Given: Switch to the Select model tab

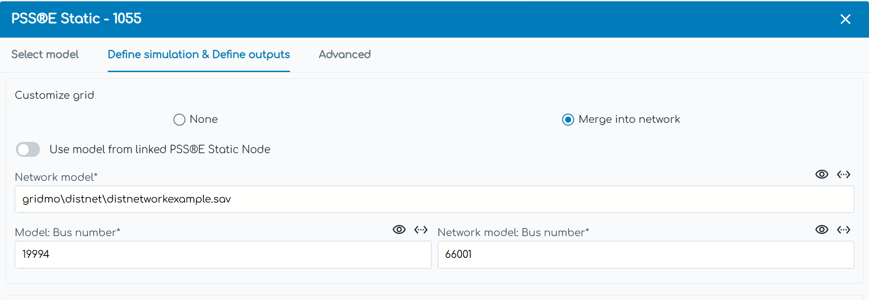Looking at the screenshot, I should pos(45,54).
